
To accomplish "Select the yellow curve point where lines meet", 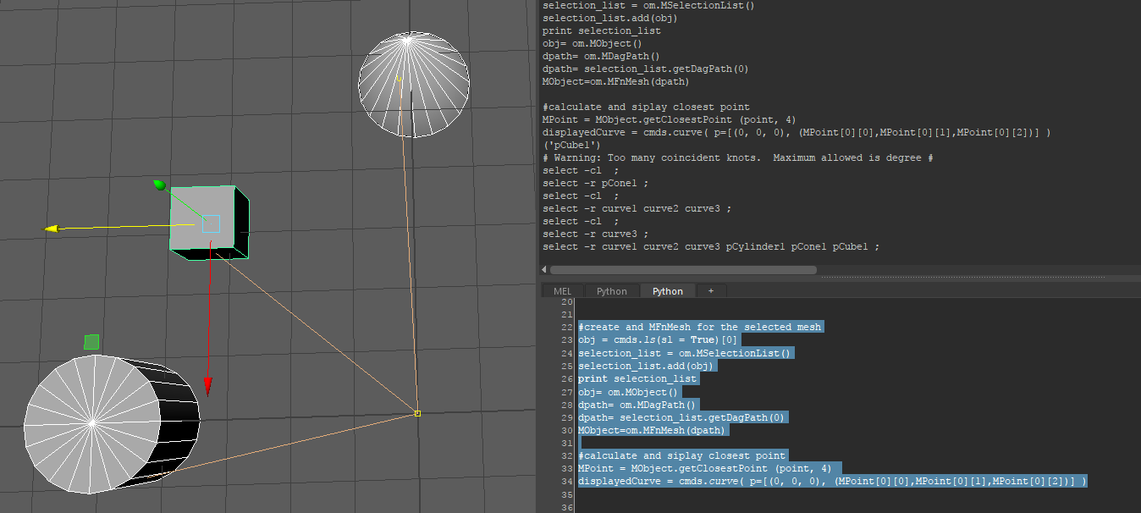I will [417, 413].
